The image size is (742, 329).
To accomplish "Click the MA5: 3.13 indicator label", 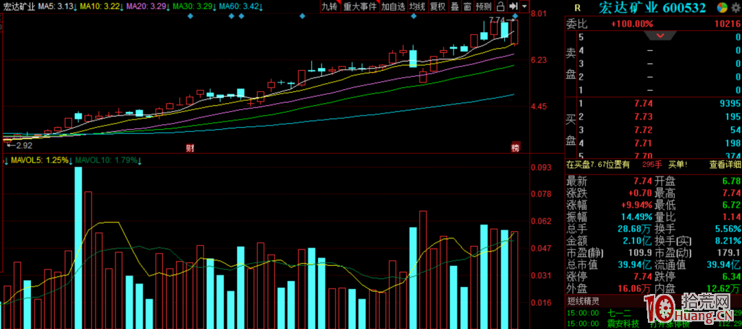I will (x=57, y=7).
